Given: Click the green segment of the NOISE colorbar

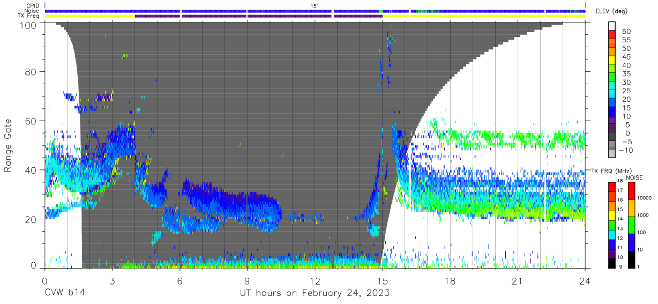Looking at the screenshot, I should [632, 225].
